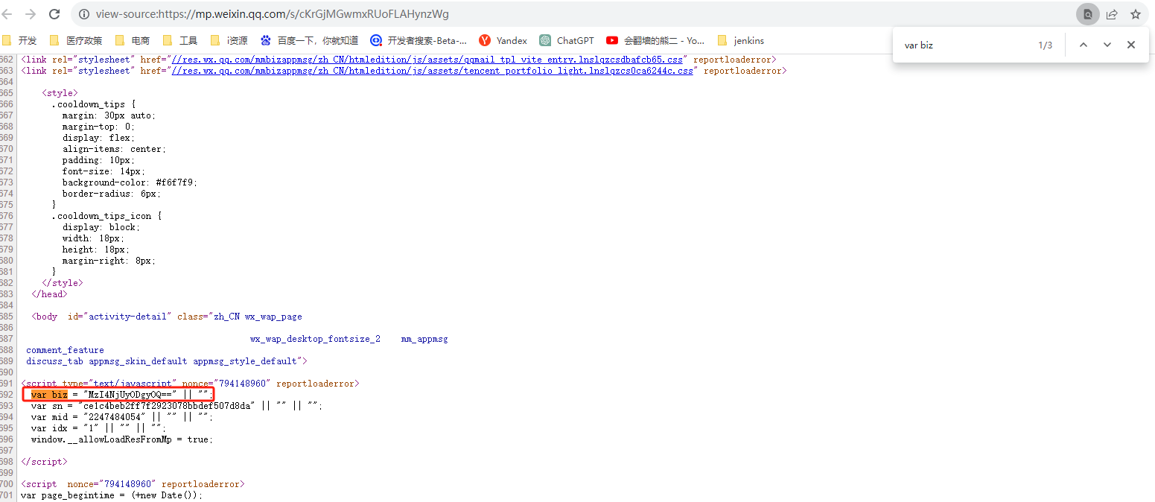1155x502 pixels.
Task: Open the ChatGPT bookmark
Action: pyautogui.click(x=567, y=41)
